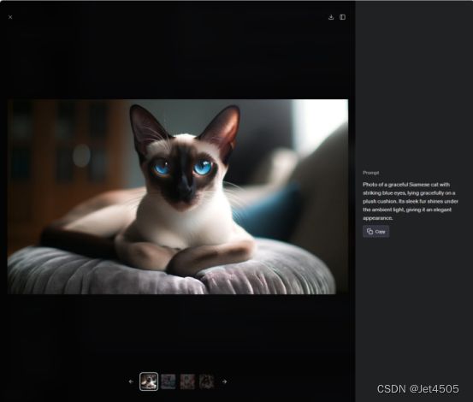Click the 'Prompt' heading label

click(x=370, y=173)
